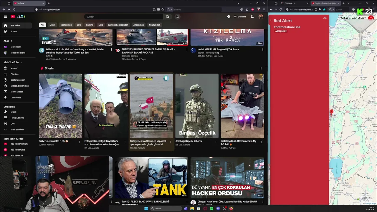377x212 pixels.
Task: Click the icon left of Erstellen
Action: click(x=229, y=17)
